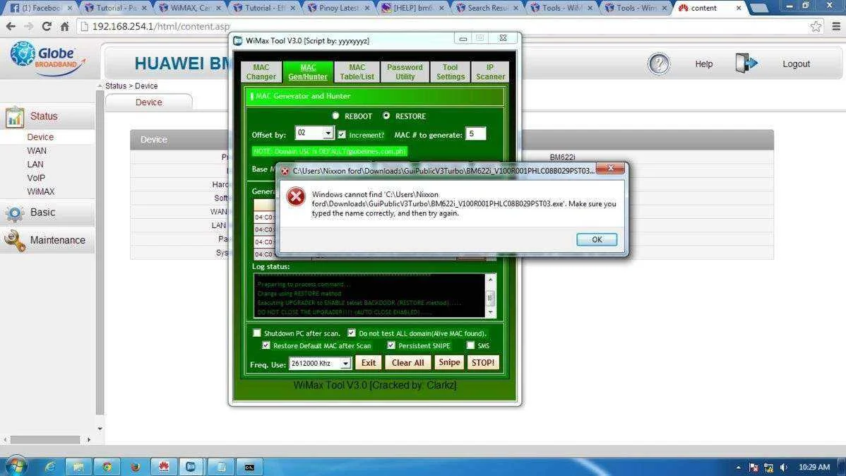Reload the router page
The width and height of the screenshot is (846, 476).
[x=47, y=26]
